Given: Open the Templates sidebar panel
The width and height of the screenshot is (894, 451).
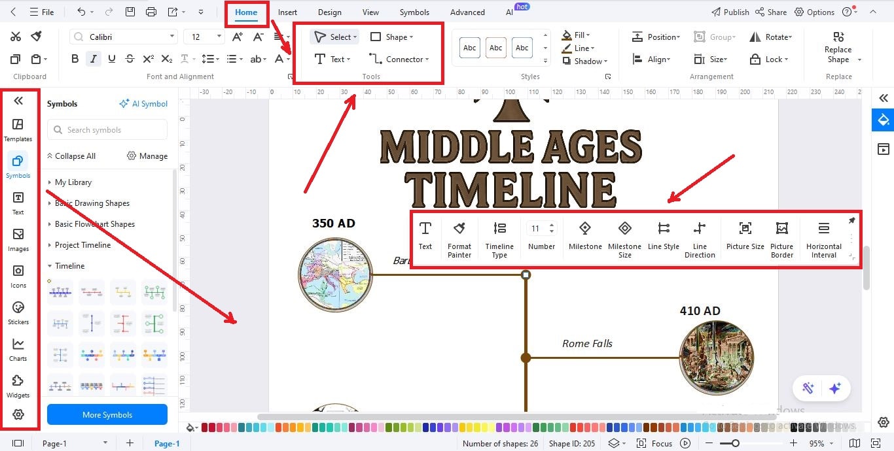Looking at the screenshot, I should click(18, 129).
